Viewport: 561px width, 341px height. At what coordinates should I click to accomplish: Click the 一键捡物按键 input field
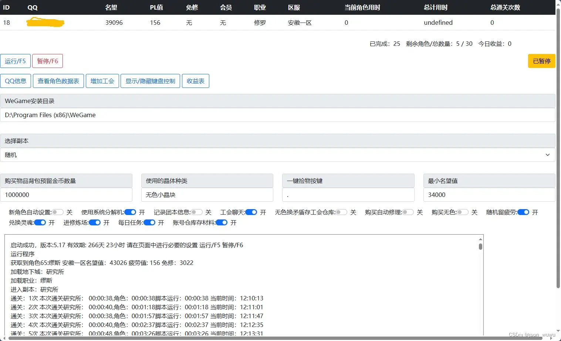[x=348, y=195]
